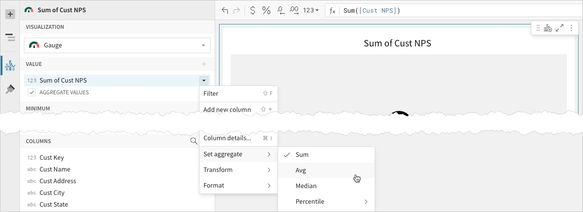
Task: Select Median as the aggregate
Action: pyautogui.click(x=306, y=186)
